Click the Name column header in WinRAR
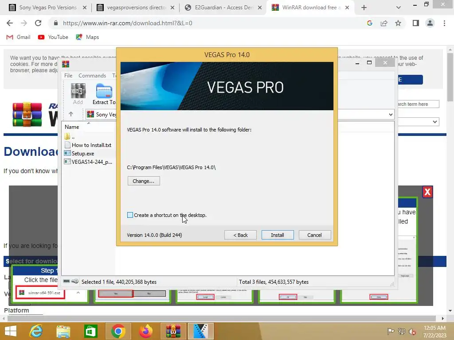The height and width of the screenshot is (340, 454). click(72, 127)
